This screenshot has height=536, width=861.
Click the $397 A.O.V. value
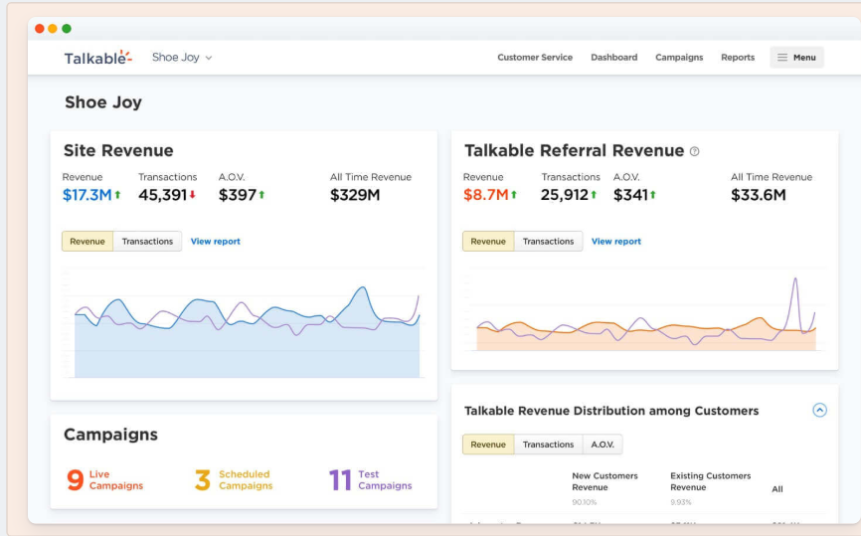pos(238,195)
